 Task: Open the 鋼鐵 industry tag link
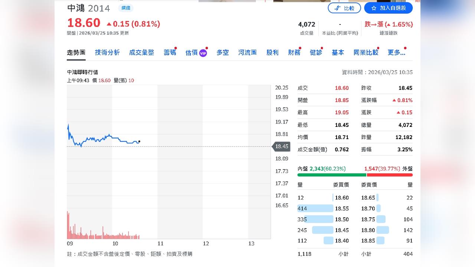click(125, 8)
